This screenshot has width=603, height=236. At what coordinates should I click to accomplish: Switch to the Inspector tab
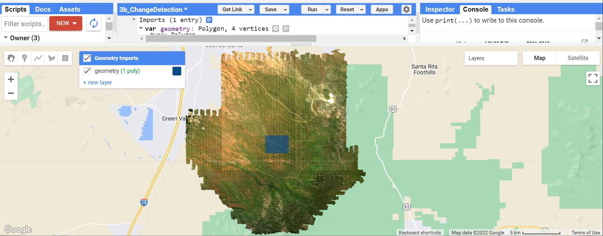pos(440,9)
